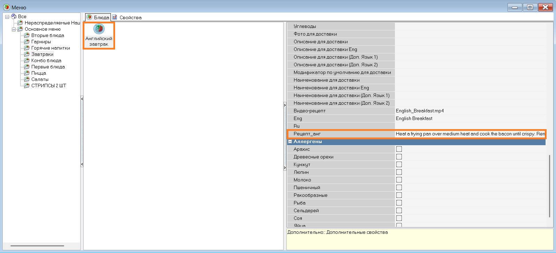Edit the Рецепт_анг value field

(x=469, y=134)
